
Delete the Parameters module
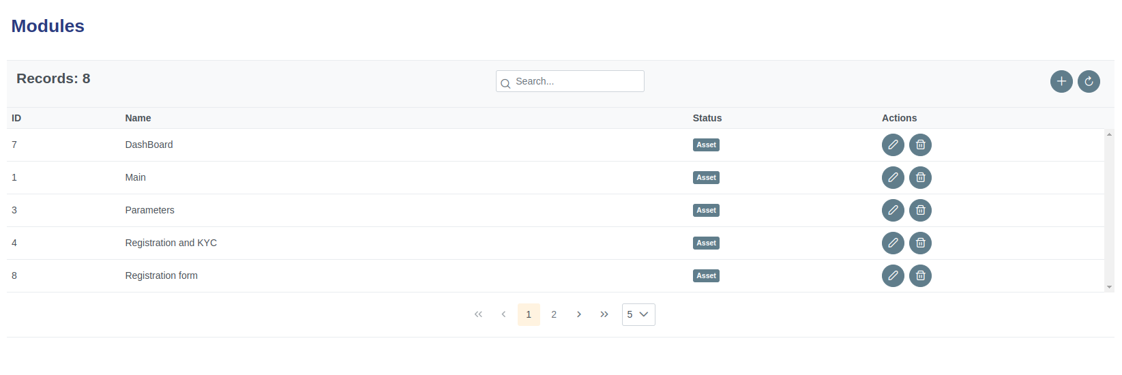(920, 210)
